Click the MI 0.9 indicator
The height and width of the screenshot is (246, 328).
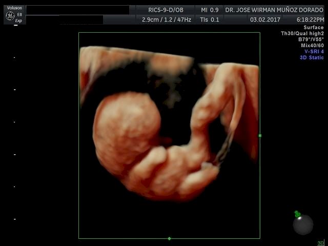coord(210,10)
